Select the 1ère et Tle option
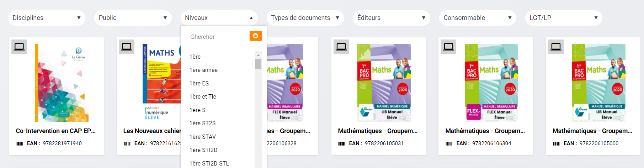This screenshot has height=168, width=644. pyautogui.click(x=203, y=96)
